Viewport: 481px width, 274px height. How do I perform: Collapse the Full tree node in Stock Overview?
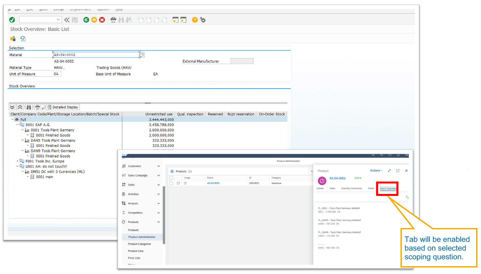coord(12,119)
